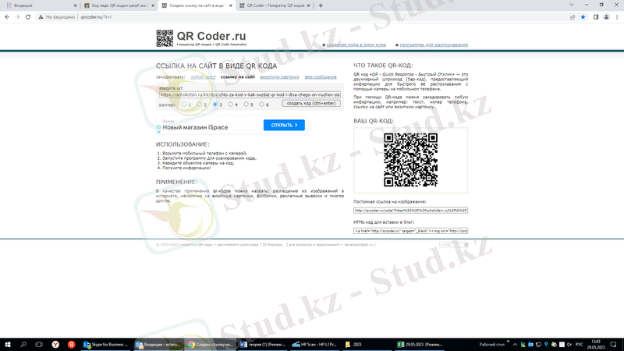Image resolution: width=624 pixels, height=351 pixels.
Task: Click the ad info icon in iSpace banner
Action: [x=159, y=127]
